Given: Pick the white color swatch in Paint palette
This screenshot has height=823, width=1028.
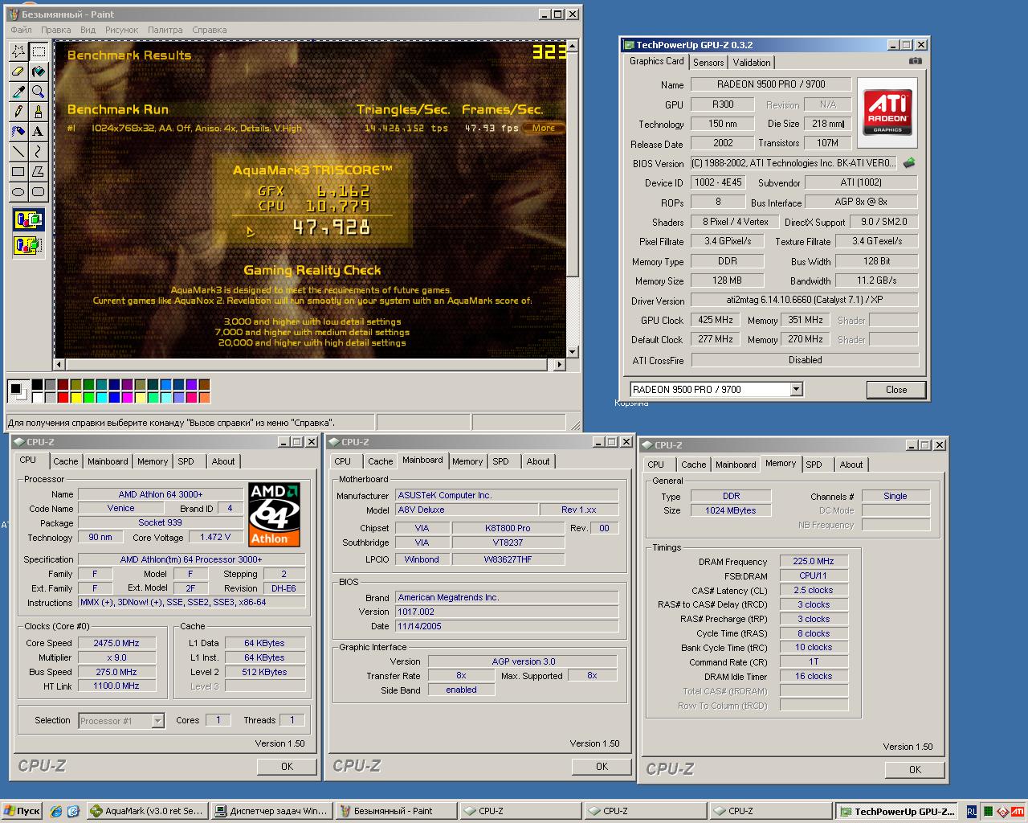Looking at the screenshot, I should point(37,397).
